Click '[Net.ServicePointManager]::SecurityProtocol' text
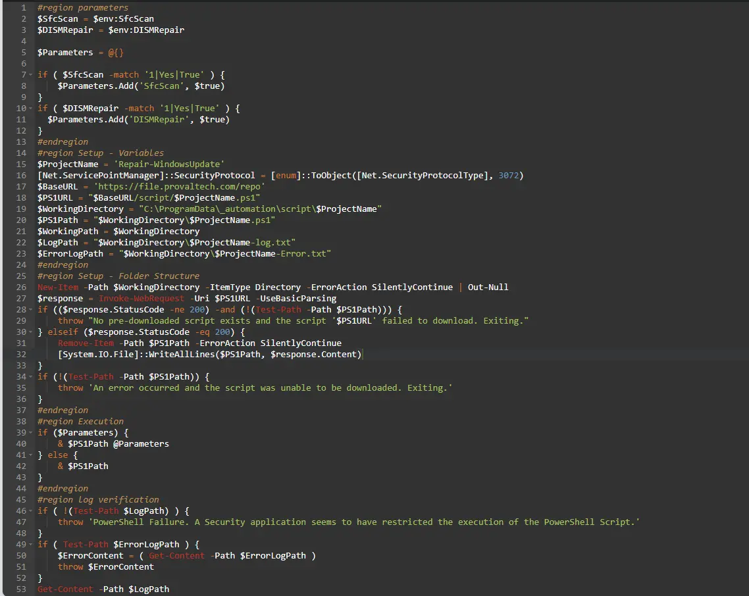Viewport: 749px width, 596px height. pos(146,175)
